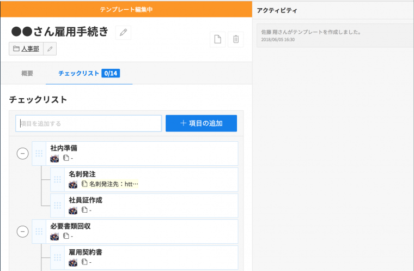Select the 社員証作成 checklist item
Image resolution: width=414 pixels, height=271 pixels.
[x=86, y=200]
